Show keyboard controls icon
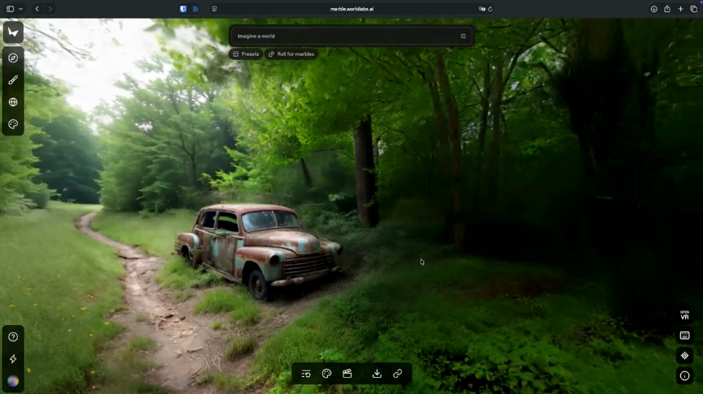703x394 pixels. [x=684, y=336]
